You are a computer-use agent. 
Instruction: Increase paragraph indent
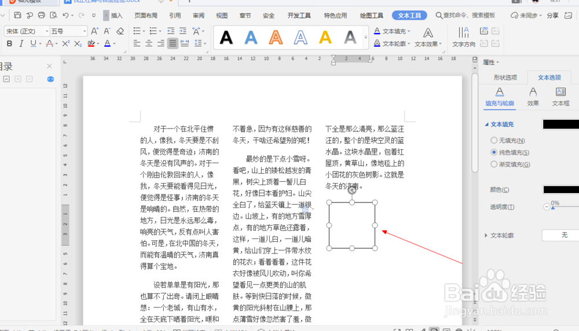(x=183, y=31)
